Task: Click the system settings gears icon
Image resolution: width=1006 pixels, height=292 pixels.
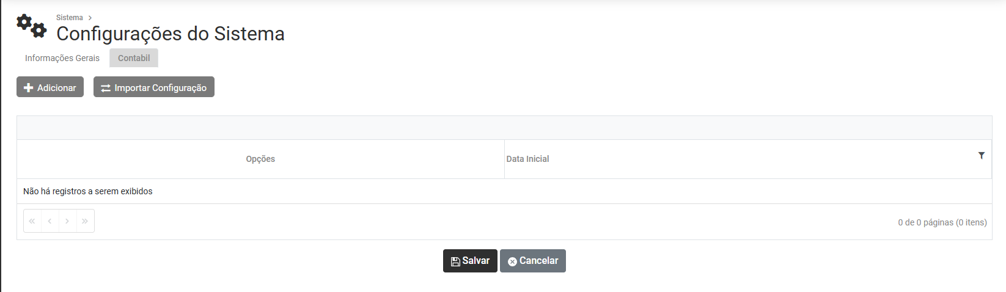Action: pyautogui.click(x=31, y=26)
